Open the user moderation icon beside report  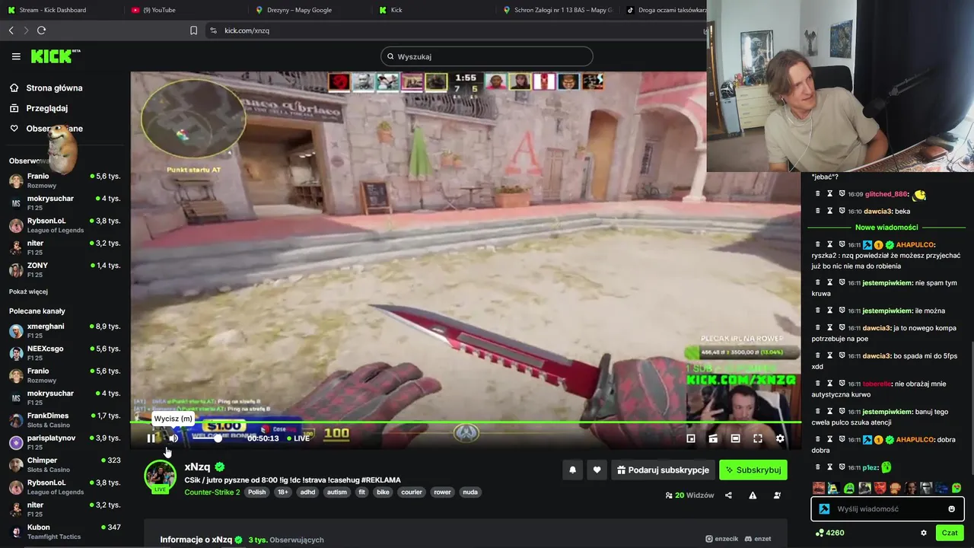(x=777, y=495)
